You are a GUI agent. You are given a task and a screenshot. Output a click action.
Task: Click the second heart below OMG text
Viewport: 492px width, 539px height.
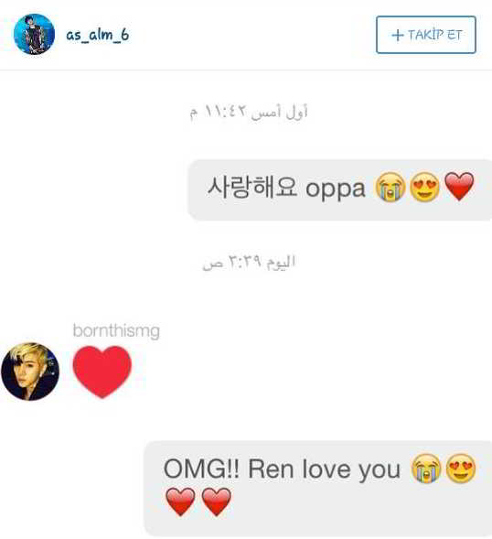(216, 501)
